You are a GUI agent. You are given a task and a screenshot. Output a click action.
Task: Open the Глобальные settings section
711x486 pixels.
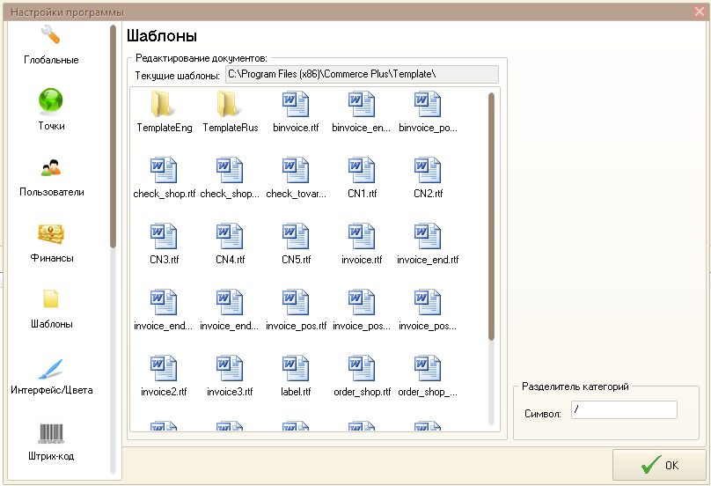click(x=51, y=46)
